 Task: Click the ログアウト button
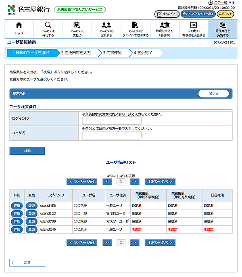tap(225, 14)
